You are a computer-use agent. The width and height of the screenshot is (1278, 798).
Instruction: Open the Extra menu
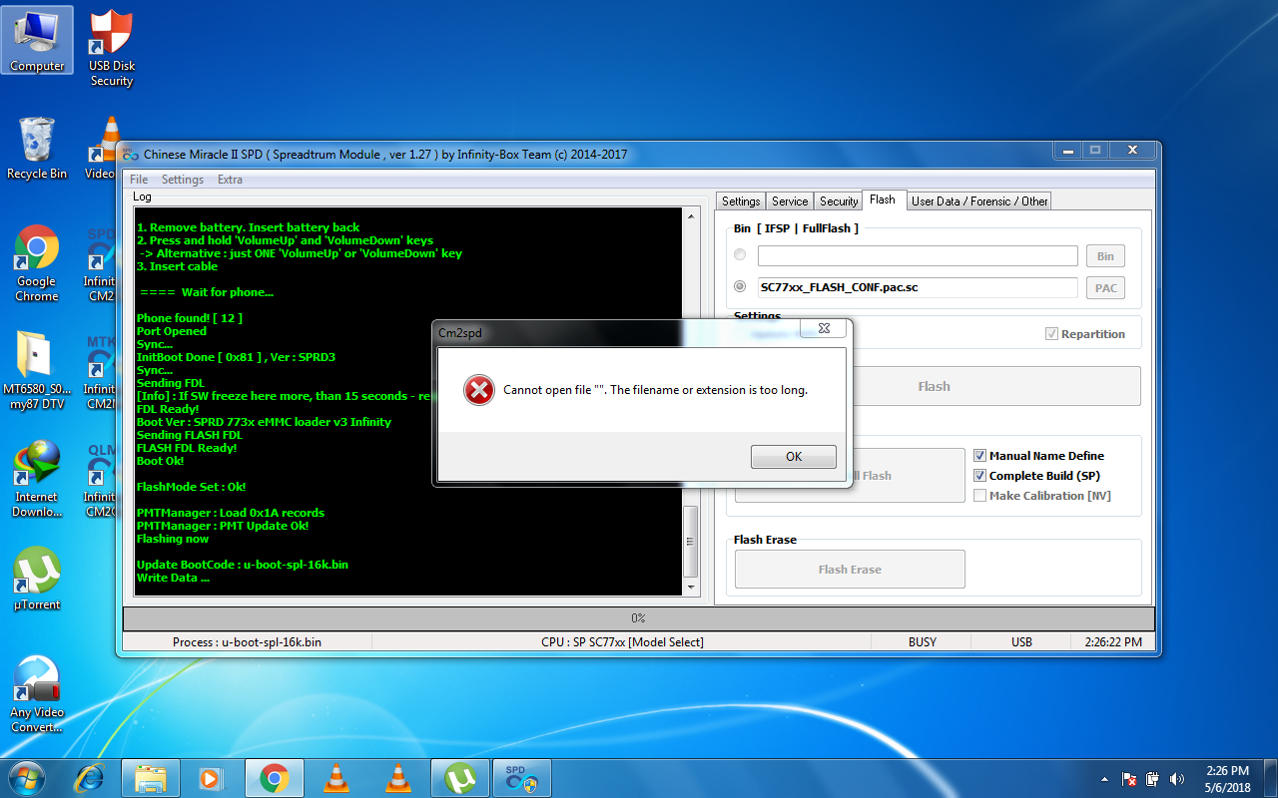tap(230, 180)
